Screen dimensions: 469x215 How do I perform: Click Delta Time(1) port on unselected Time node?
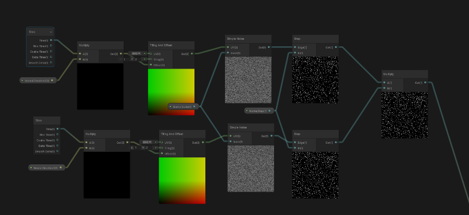[57, 146]
